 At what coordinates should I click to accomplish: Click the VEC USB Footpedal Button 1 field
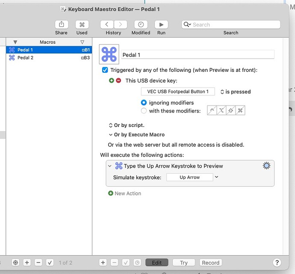(x=178, y=91)
